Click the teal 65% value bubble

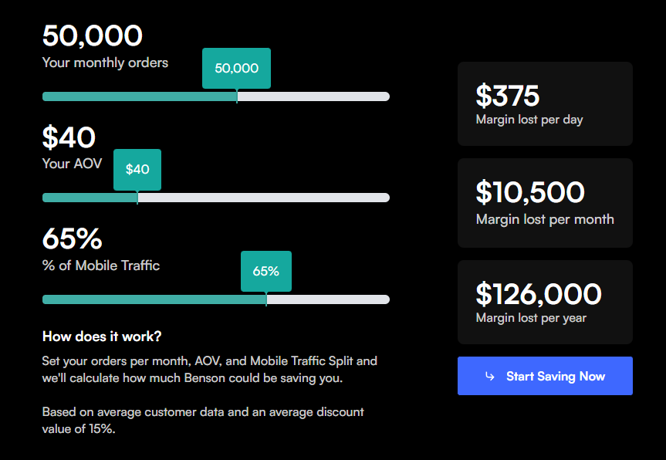pos(265,272)
